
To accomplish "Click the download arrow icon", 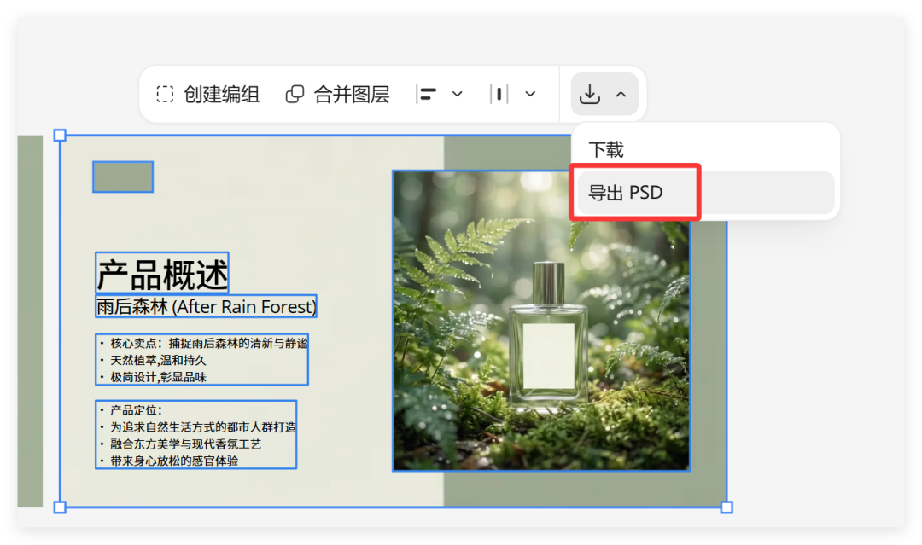I will tap(591, 95).
